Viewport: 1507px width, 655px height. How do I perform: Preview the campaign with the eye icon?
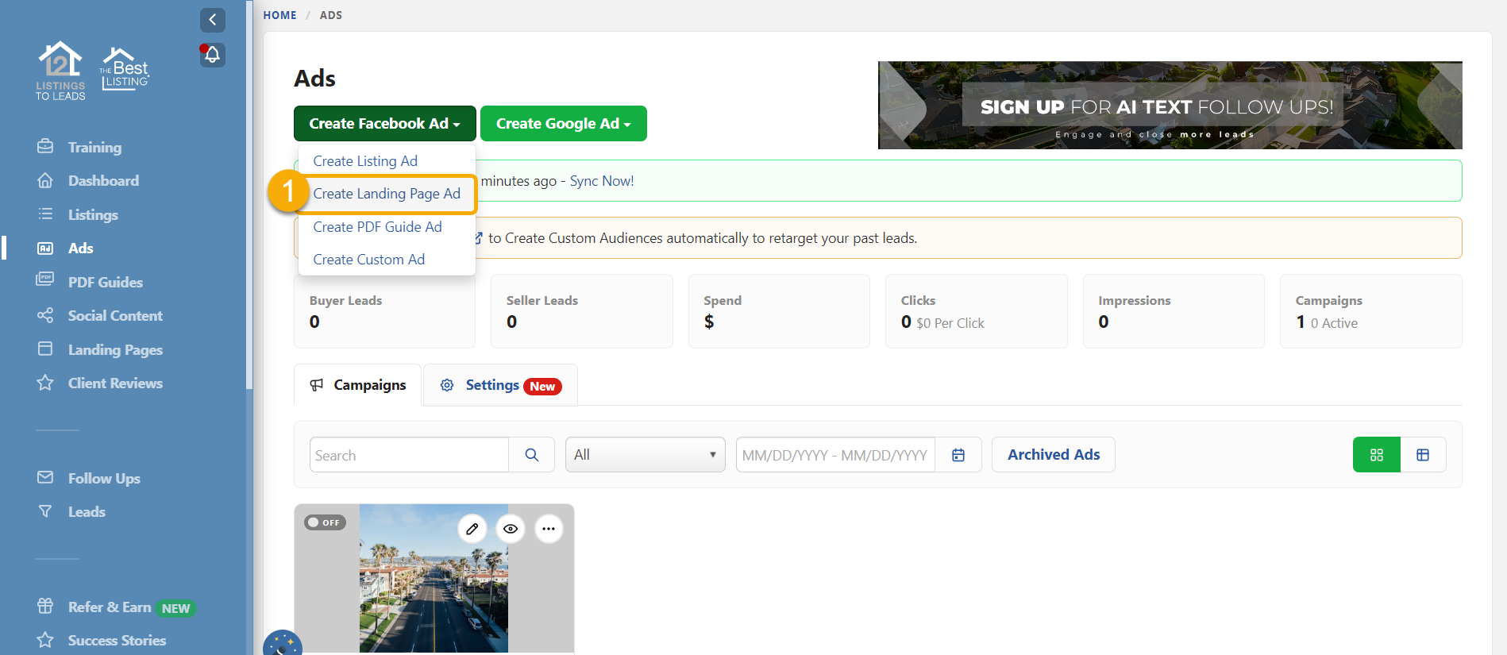511,529
